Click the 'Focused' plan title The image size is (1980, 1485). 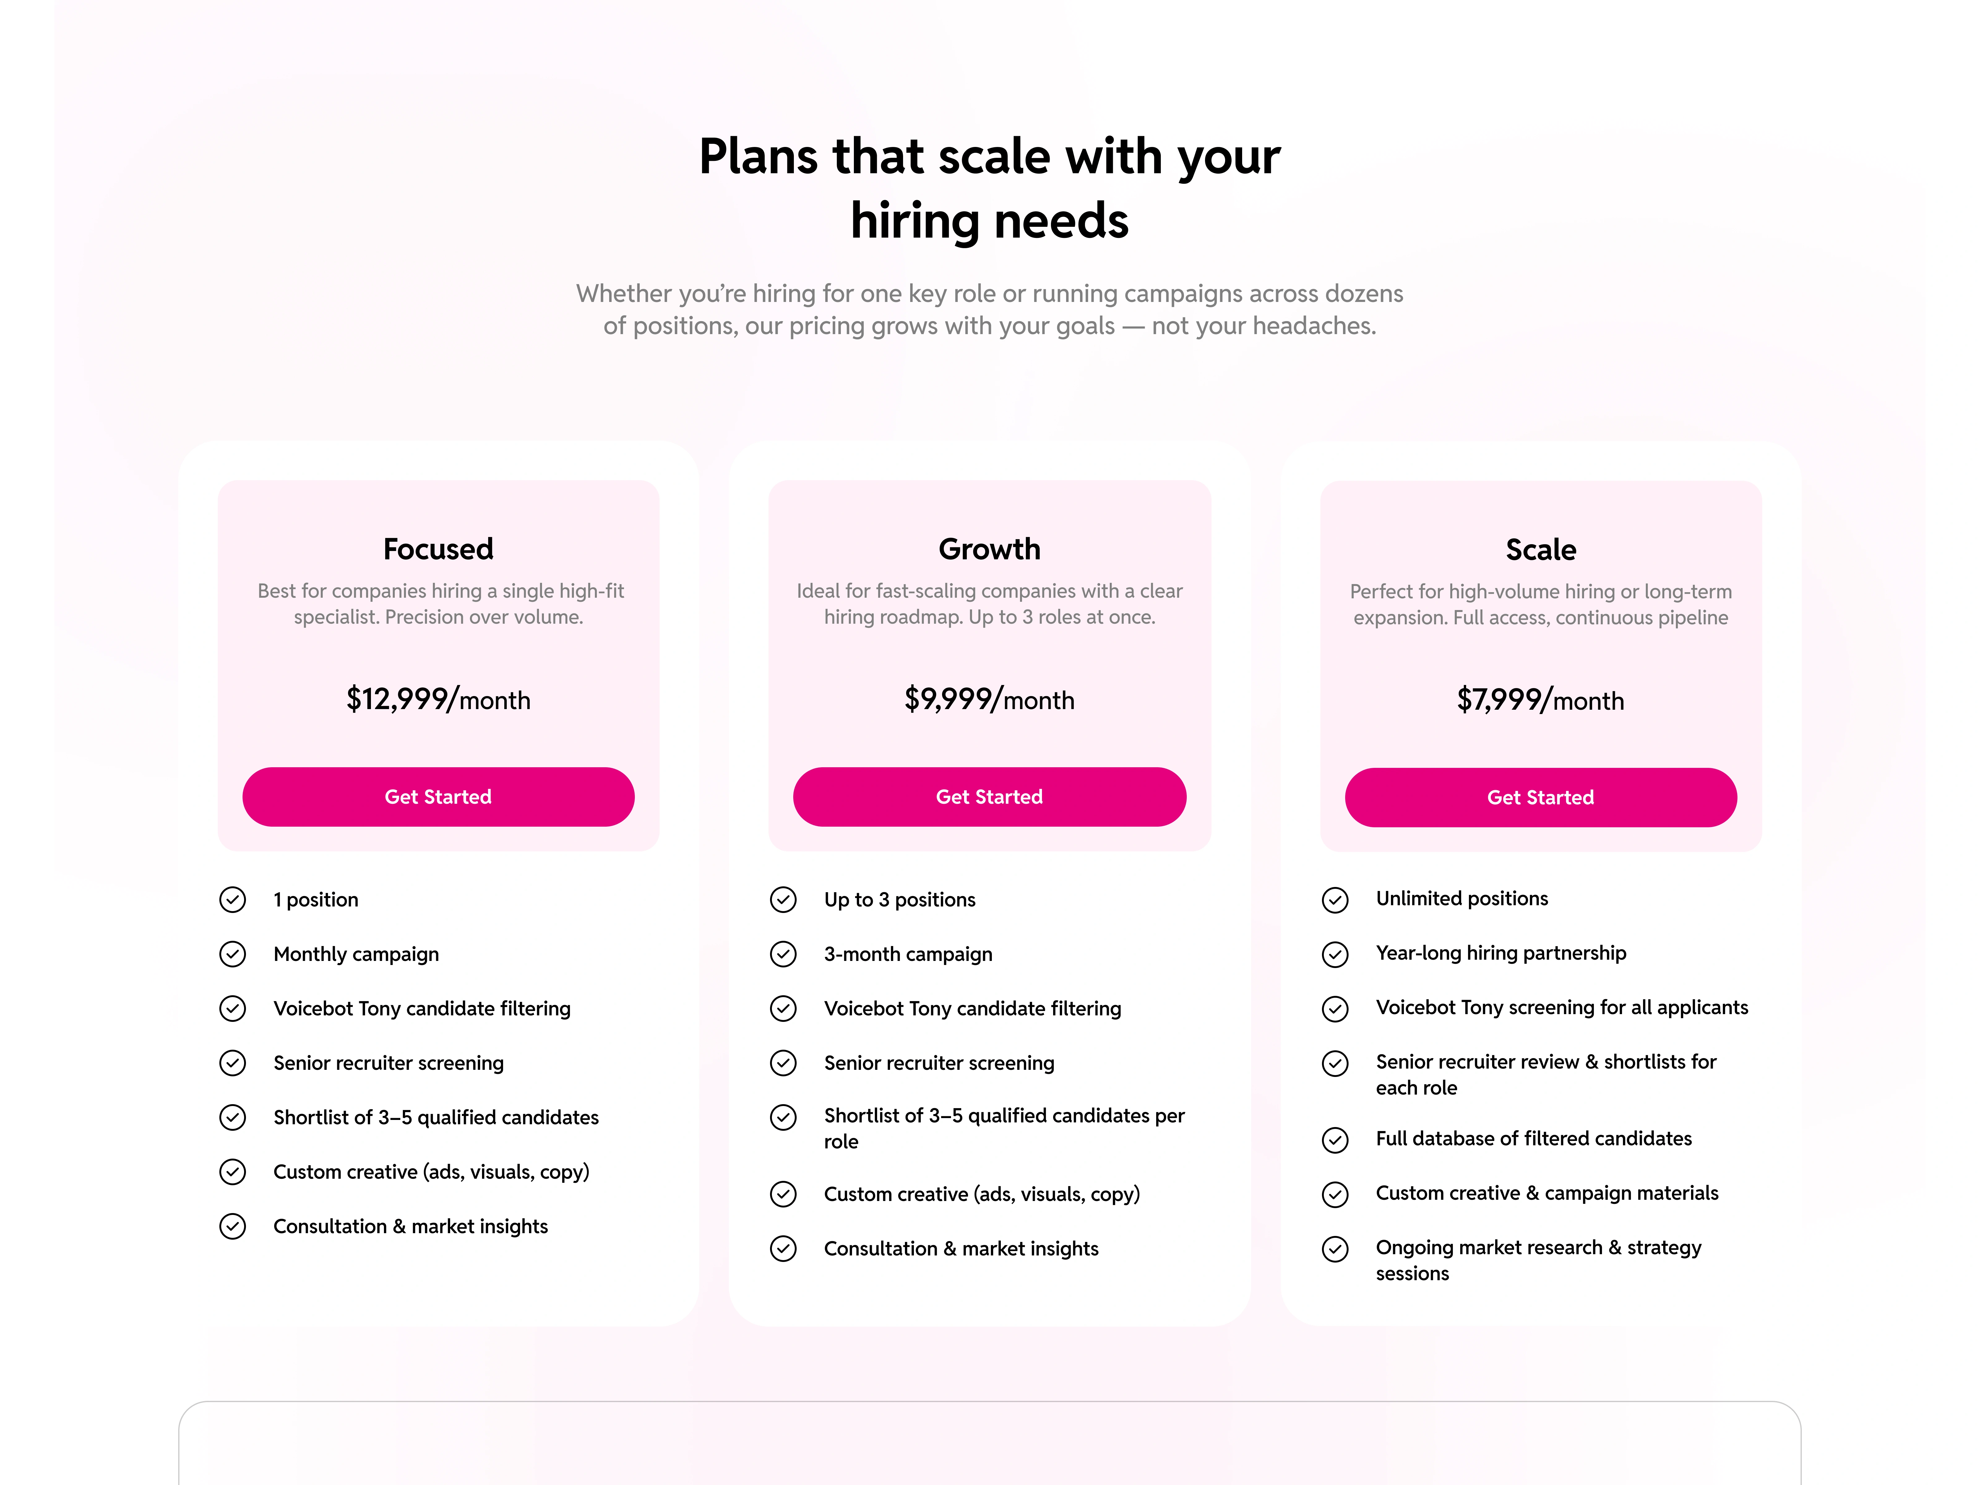[438, 549]
